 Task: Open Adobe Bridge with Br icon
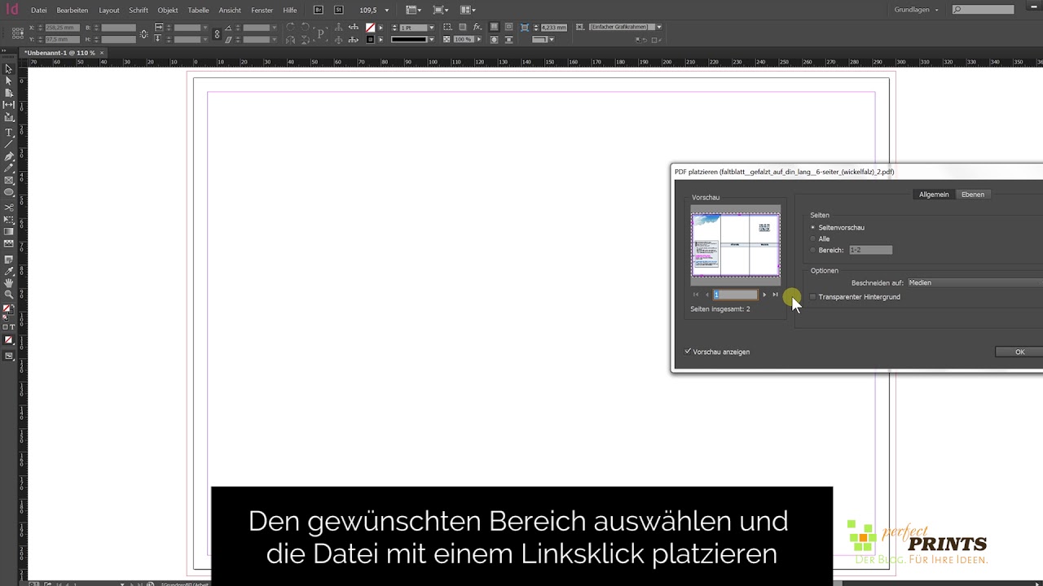click(319, 10)
